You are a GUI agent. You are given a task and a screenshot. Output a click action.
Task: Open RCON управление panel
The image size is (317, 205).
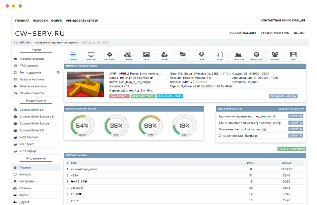[x=291, y=149]
